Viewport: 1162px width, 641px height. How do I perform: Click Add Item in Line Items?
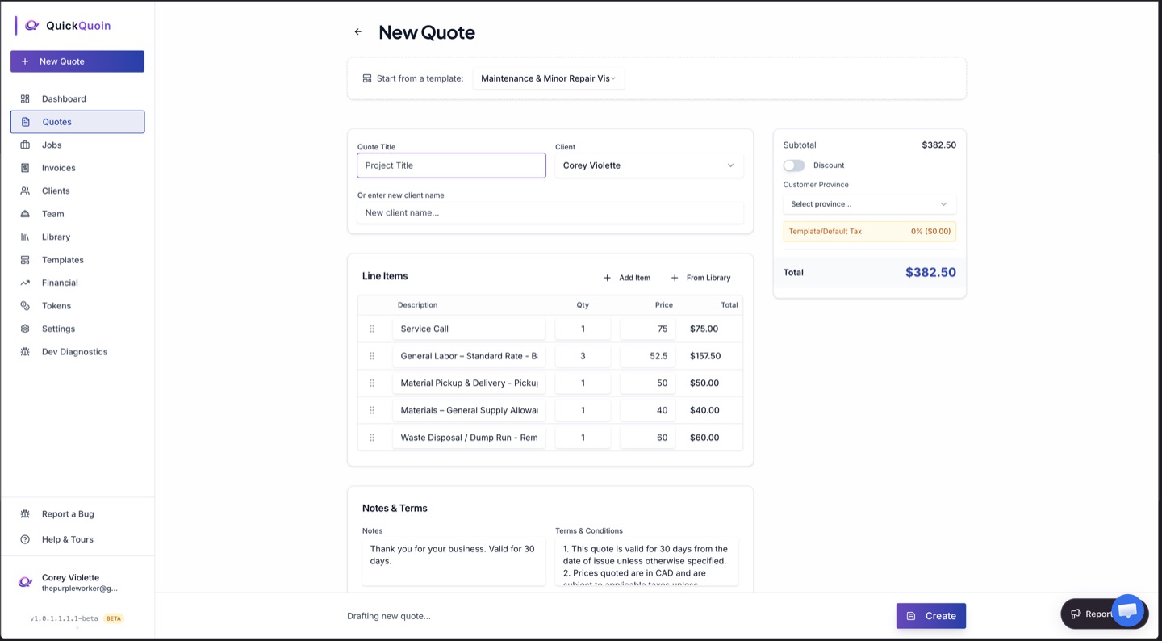point(627,278)
